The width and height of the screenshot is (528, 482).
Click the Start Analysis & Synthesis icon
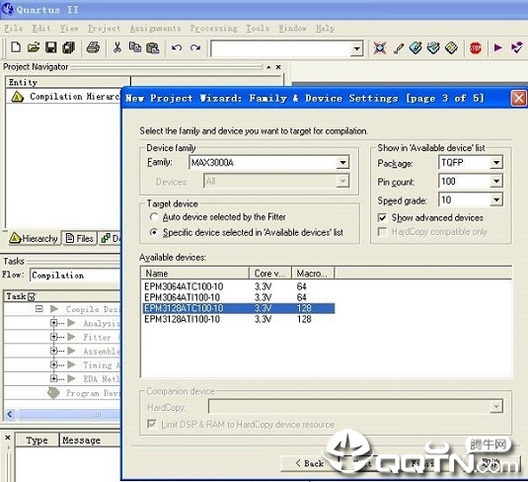(517, 47)
